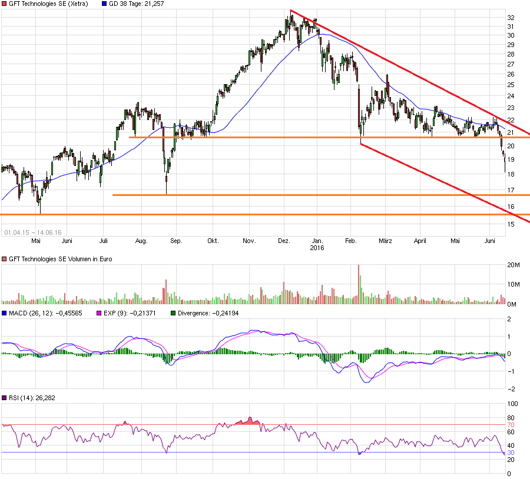Click the magenta EXP (9) legend swatch
This screenshot has width=530, height=479.
click(x=99, y=313)
